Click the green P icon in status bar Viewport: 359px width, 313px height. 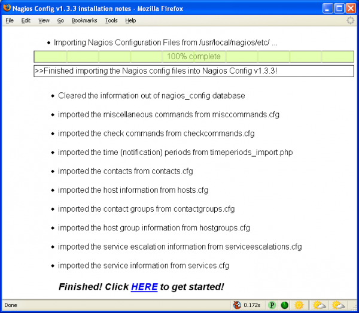coord(272,305)
